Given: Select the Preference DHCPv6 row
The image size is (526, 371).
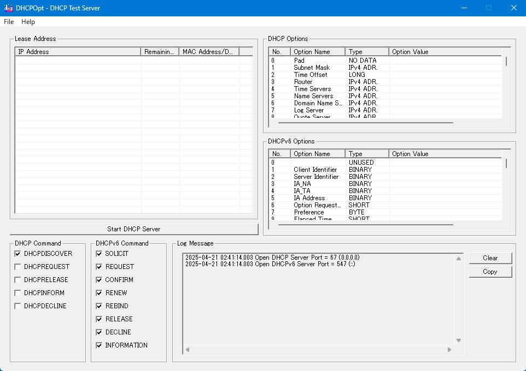Looking at the screenshot, I should coord(385,212).
